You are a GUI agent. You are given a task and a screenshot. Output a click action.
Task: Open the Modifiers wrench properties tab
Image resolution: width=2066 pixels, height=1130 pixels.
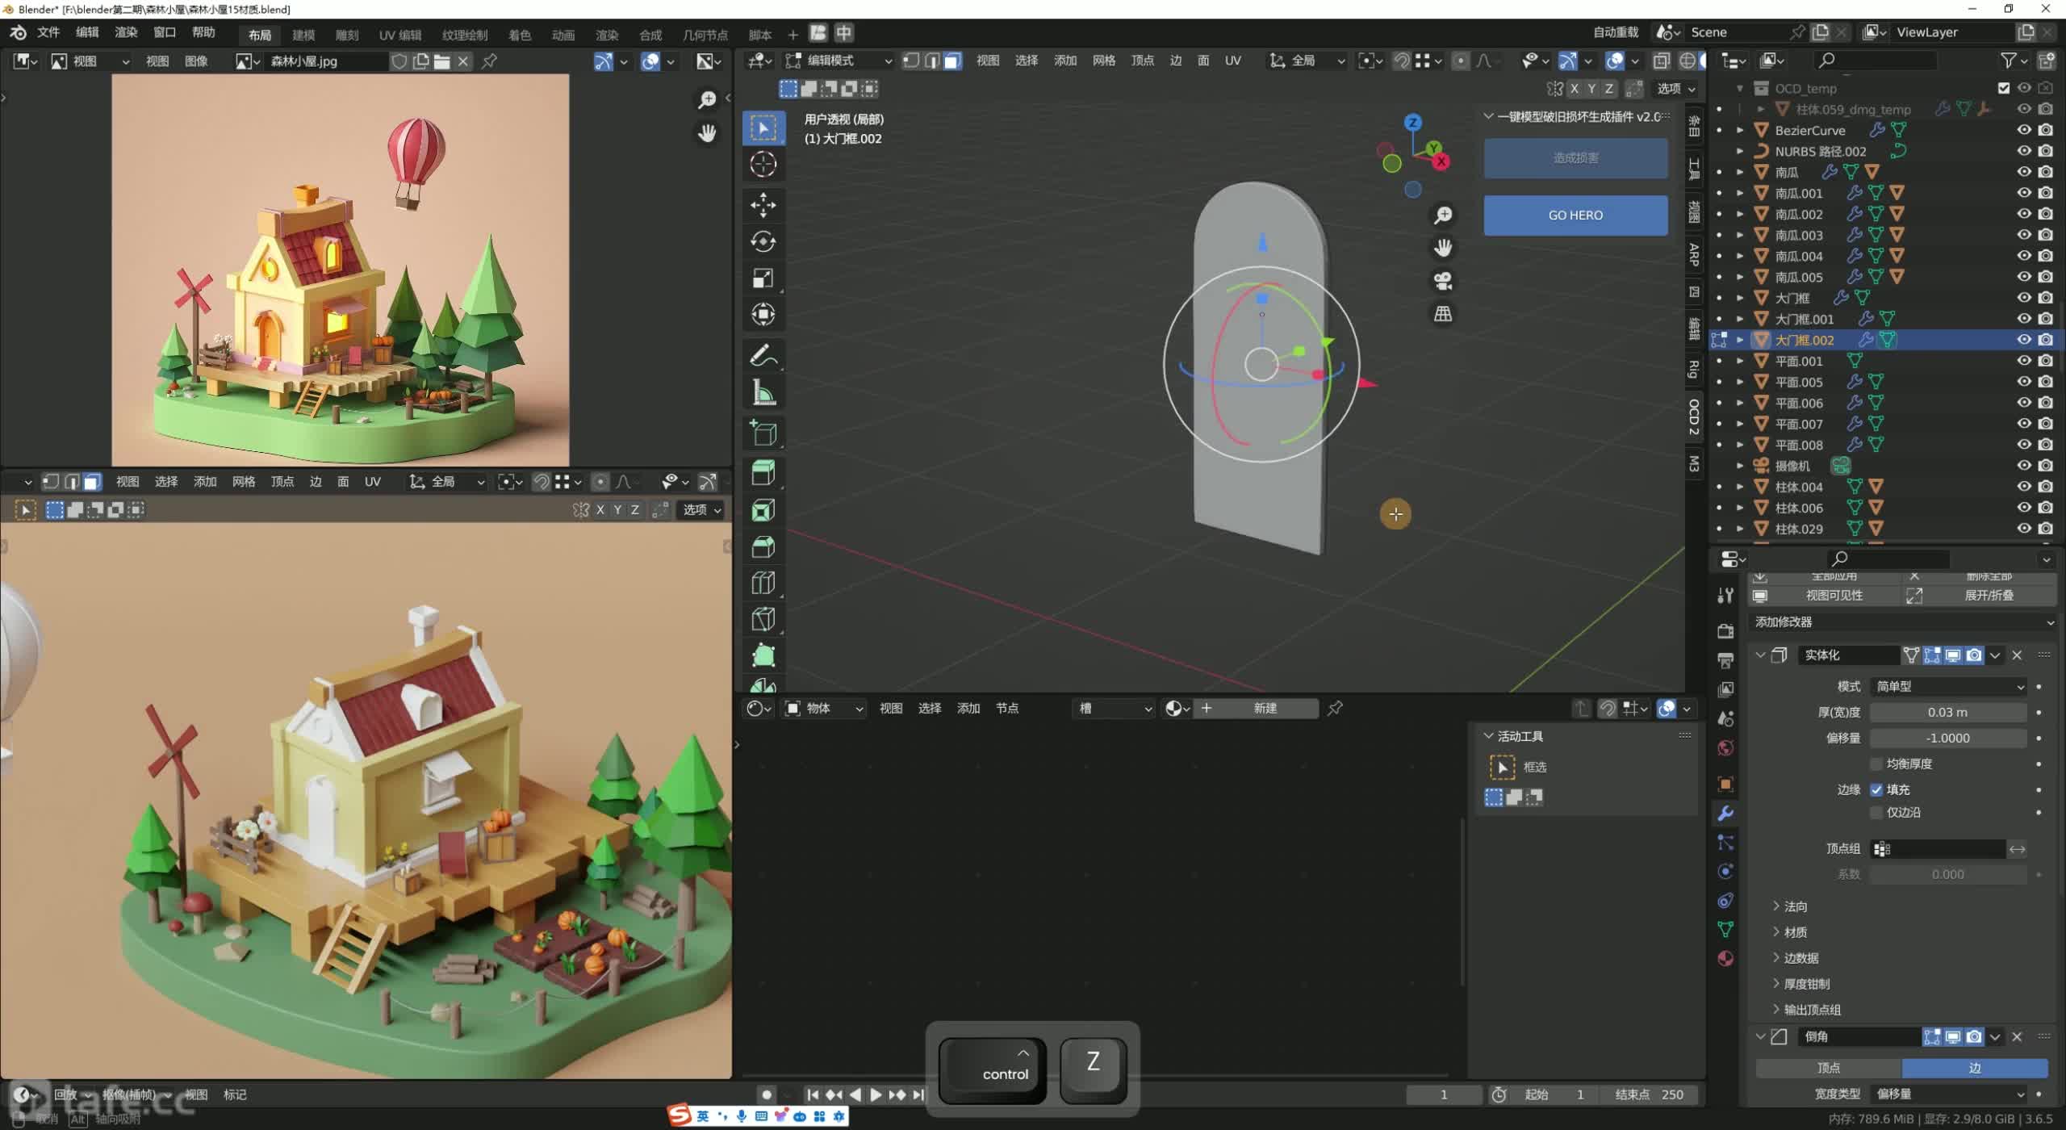1725,814
